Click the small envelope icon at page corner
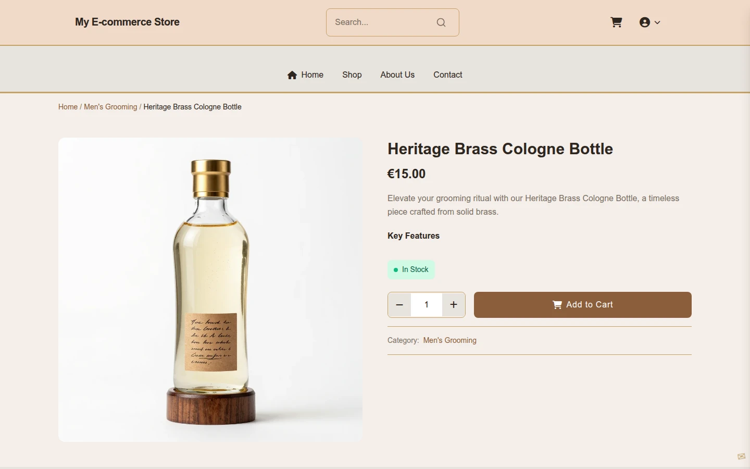Screen dimensions: 750x469 pos(742,456)
